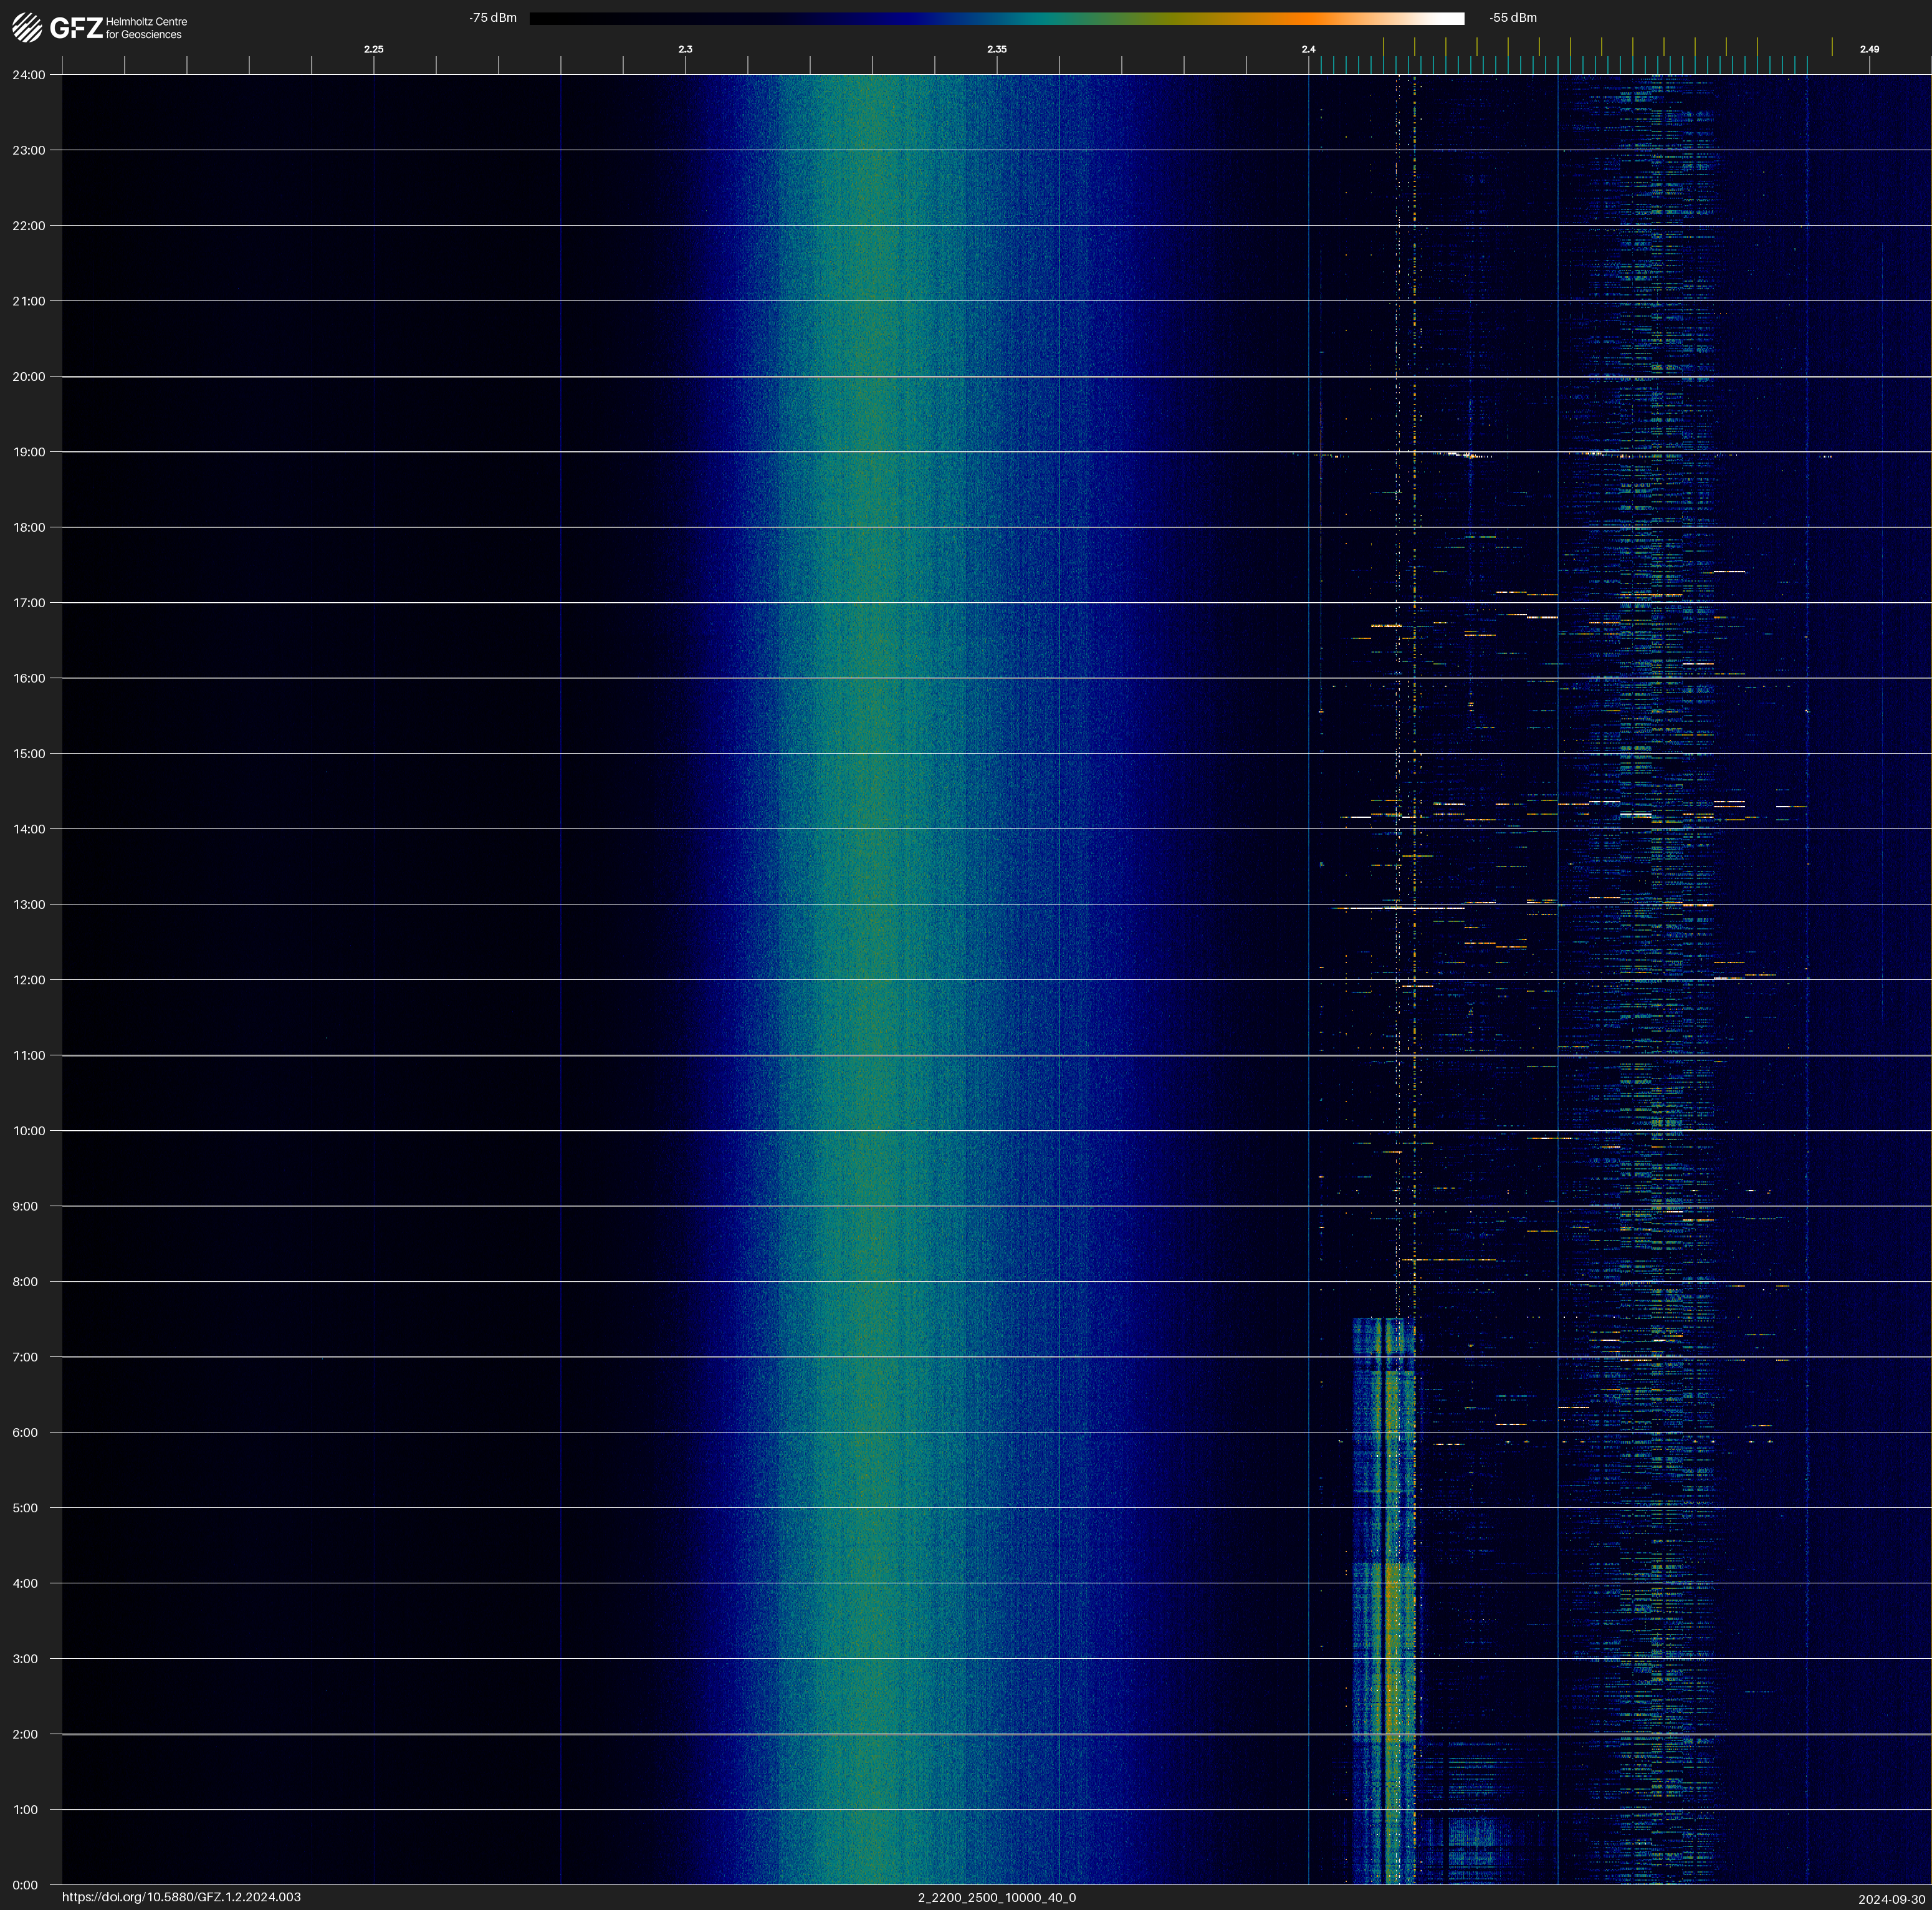Screen dimensions: 1932x1910
Task: Click the Helmholtz Centre for Geosciences text
Action: (x=146, y=28)
